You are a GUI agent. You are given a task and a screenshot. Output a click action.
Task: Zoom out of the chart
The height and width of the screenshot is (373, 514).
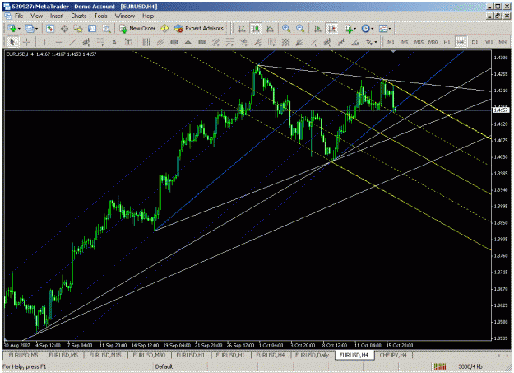[300, 29]
